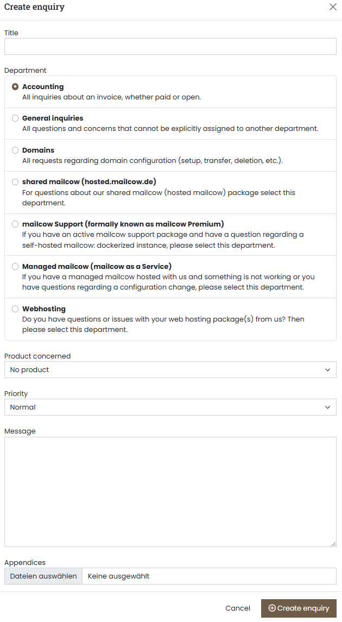The height and width of the screenshot is (622, 342).
Task: Click the Product concerned dropdown chevron
Action: [x=328, y=369]
